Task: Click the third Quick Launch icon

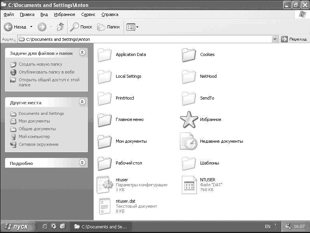Action: (63, 226)
